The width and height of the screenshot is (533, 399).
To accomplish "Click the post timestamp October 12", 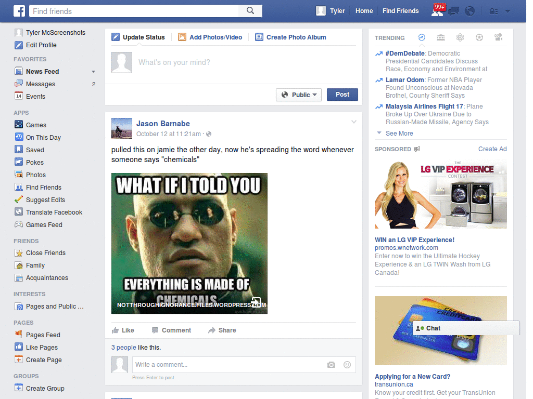I will 169,134.
